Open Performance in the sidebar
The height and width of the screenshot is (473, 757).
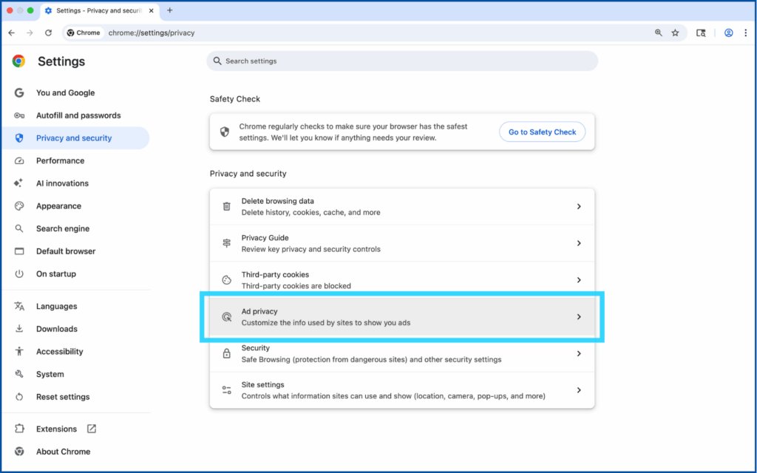60,160
